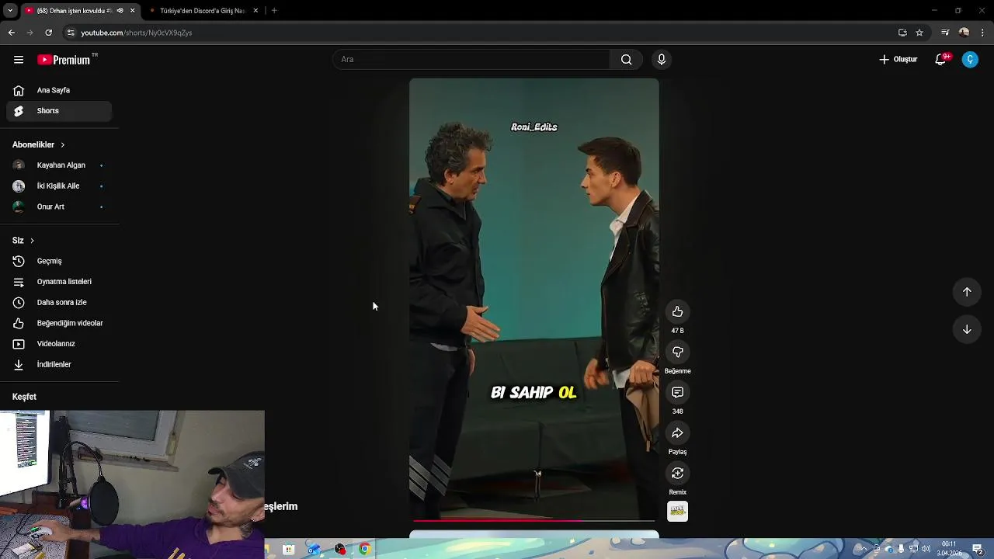Open Videolarınız in the sidebar

(x=59, y=344)
